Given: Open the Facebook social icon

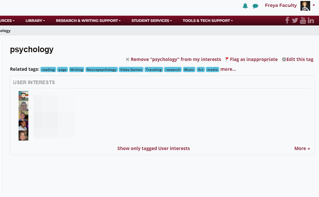Looking at the screenshot, I should [287, 20].
